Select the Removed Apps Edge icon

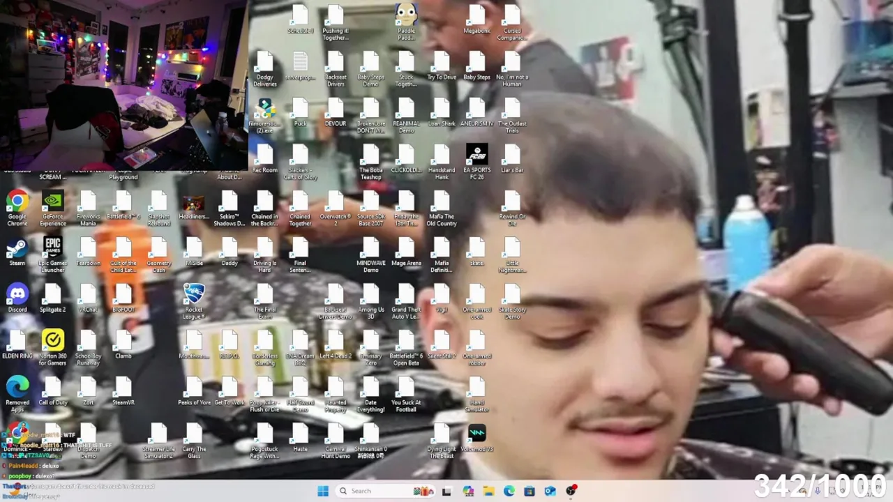[x=17, y=395]
